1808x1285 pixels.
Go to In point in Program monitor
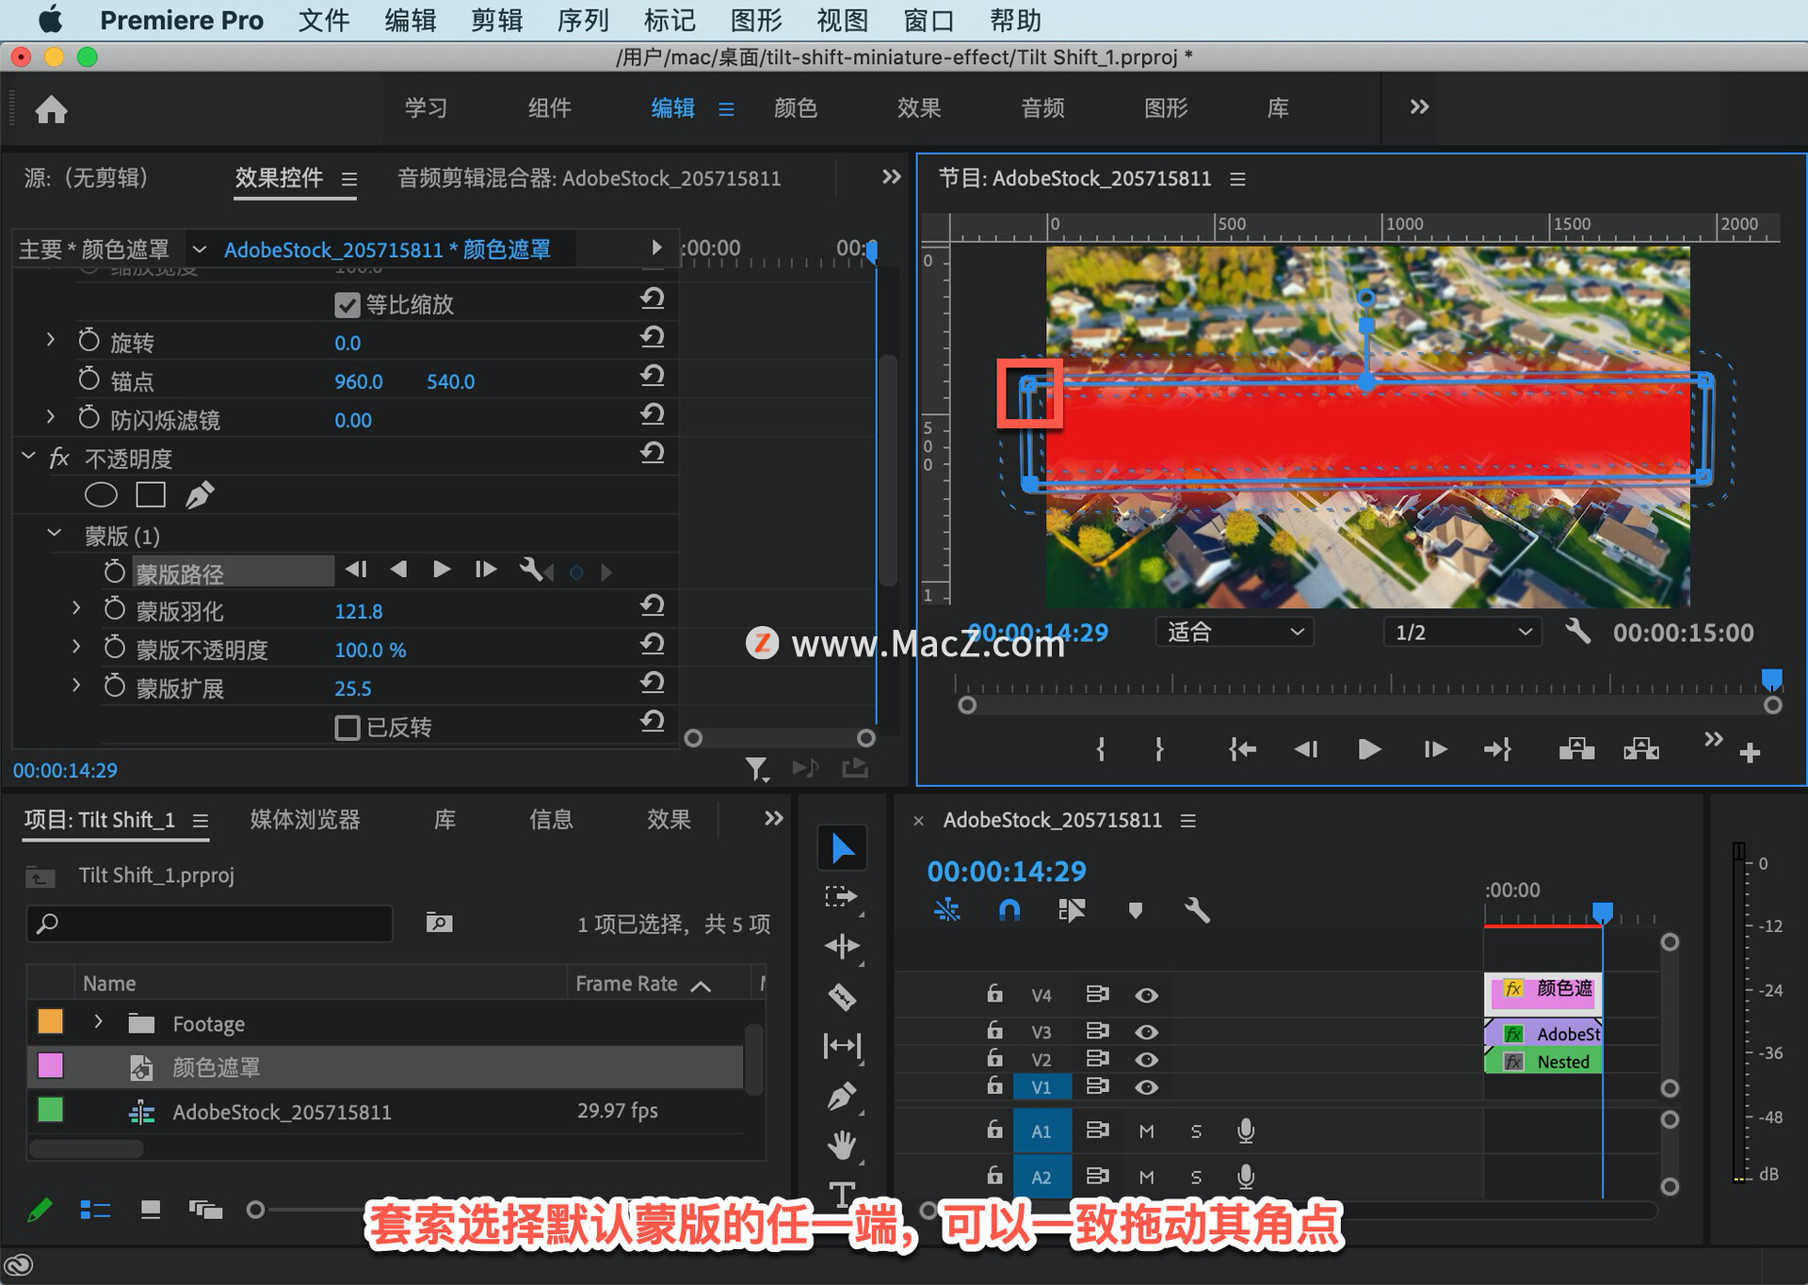[1242, 749]
